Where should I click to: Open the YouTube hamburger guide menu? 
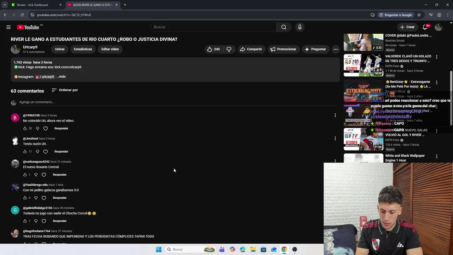[8, 27]
